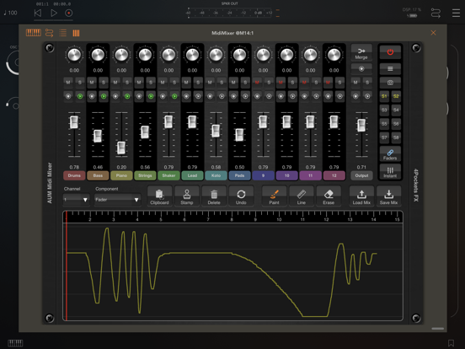This screenshot has height=349, width=465.
Task: Toggle the green play button on Drums
Action: [x=80, y=96]
